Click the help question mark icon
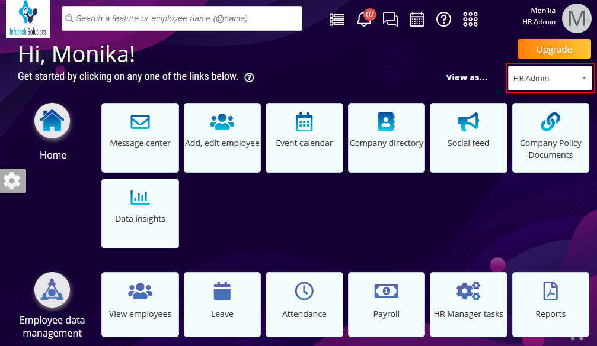 (443, 19)
